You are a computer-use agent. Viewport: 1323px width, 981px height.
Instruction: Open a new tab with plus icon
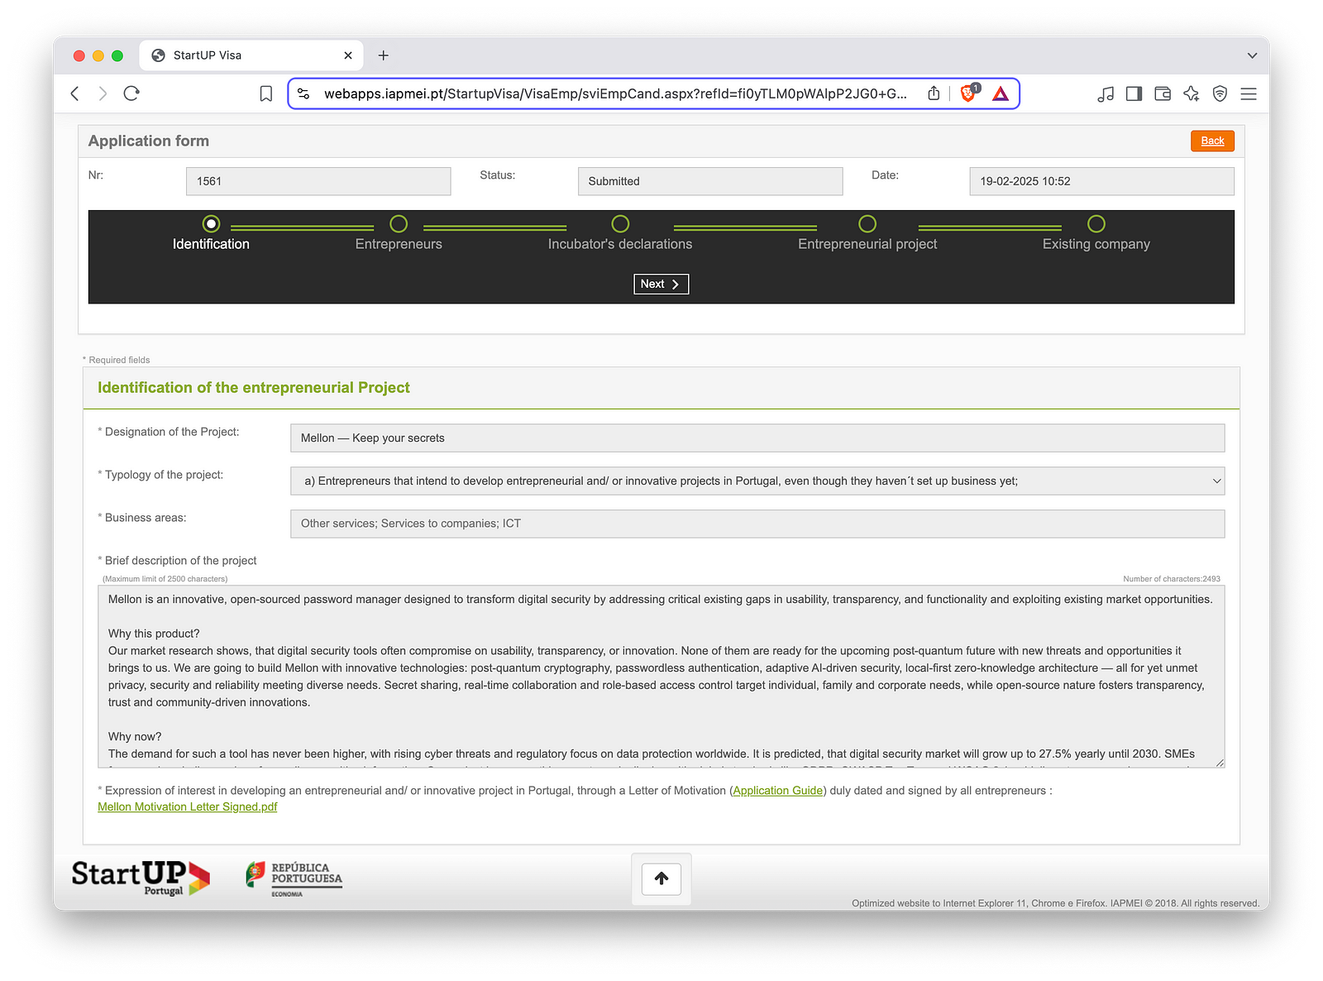tap(384, 55)
